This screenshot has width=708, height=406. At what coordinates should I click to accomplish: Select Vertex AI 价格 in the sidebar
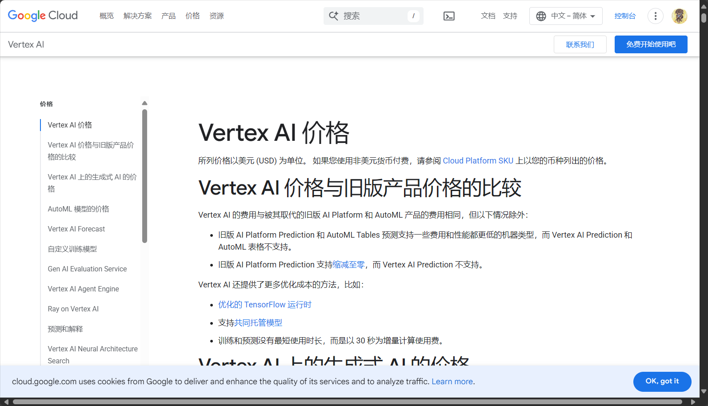[x=70, y=125]
